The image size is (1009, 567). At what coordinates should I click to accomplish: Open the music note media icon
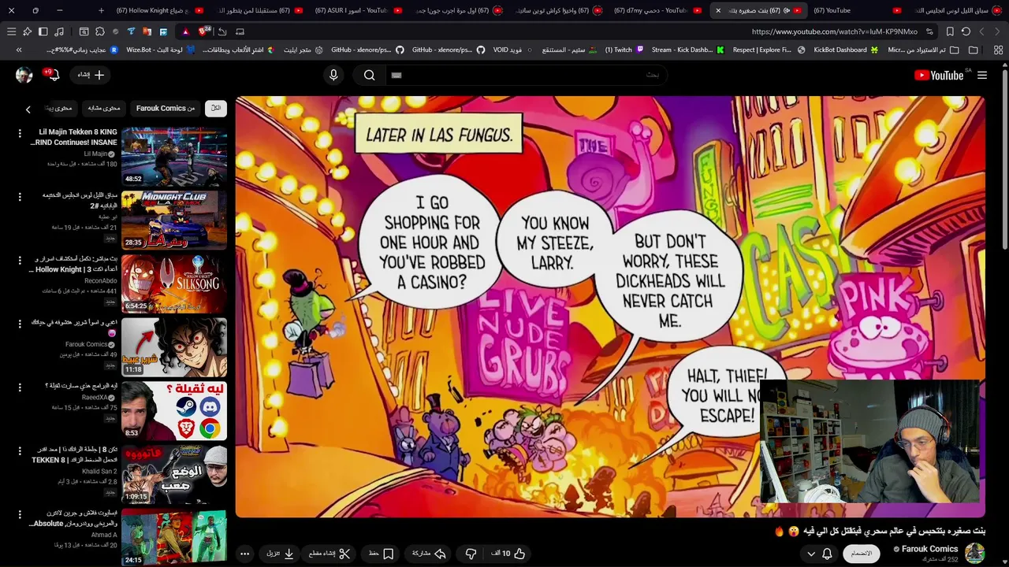click(x=58, y=31)
